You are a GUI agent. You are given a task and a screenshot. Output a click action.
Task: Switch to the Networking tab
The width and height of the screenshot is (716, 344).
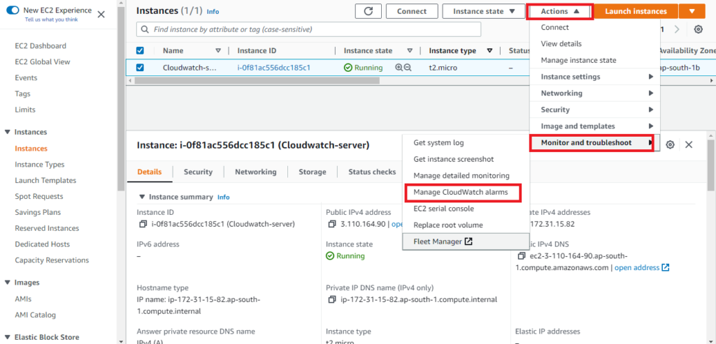[256, 172]
